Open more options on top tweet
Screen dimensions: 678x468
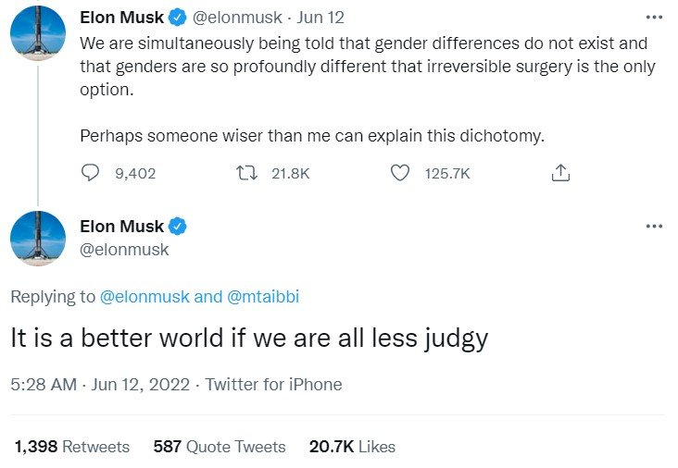point(654,18)
